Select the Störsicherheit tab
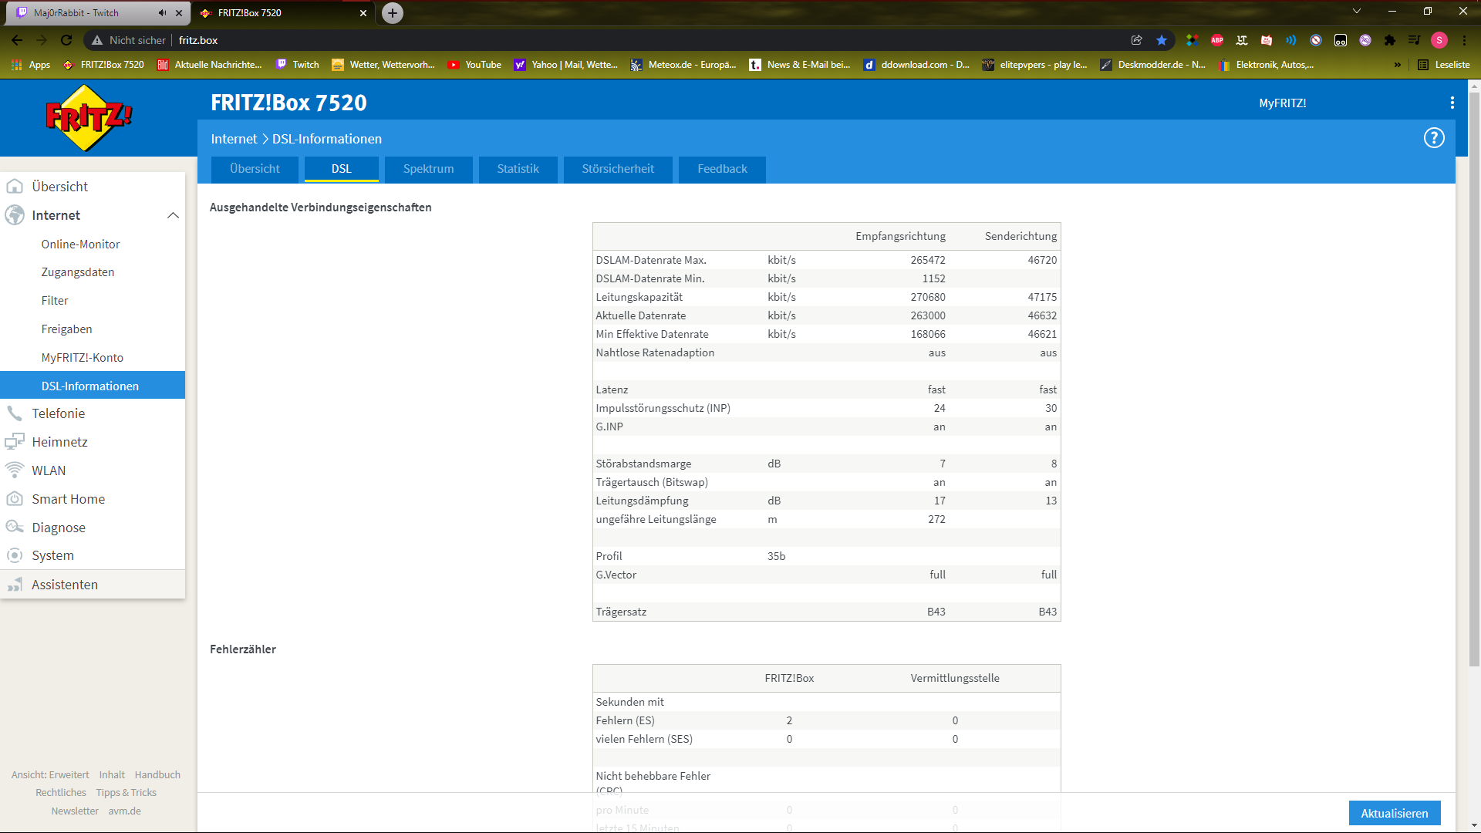1481x833 pixels. [x=617, y=168]
